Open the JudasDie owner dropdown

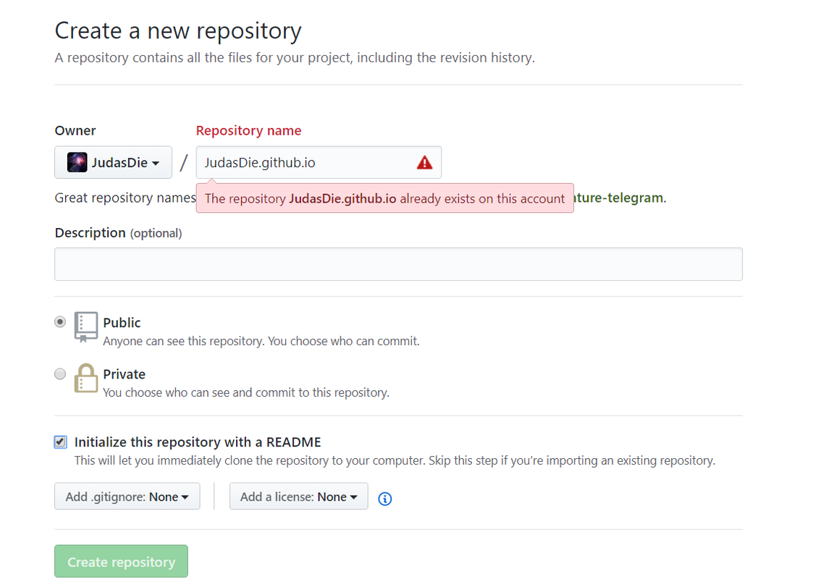tap(113, 162)
